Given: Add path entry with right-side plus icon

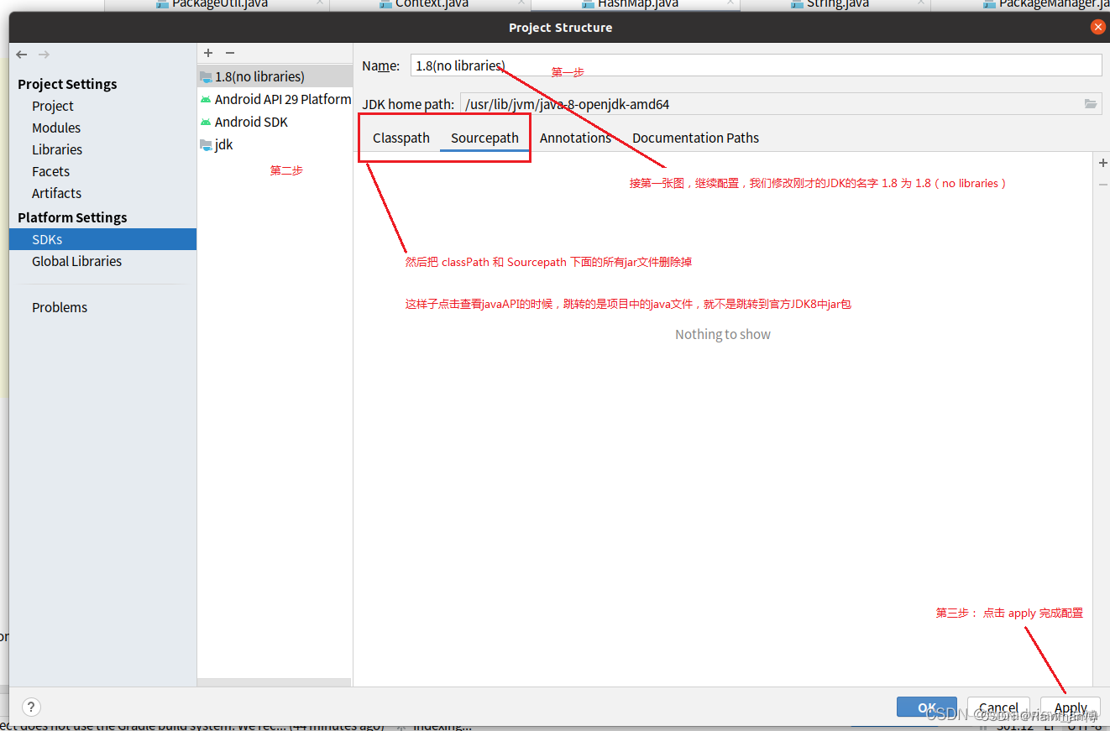Looking at the screenshot, I should (1102, 163).
